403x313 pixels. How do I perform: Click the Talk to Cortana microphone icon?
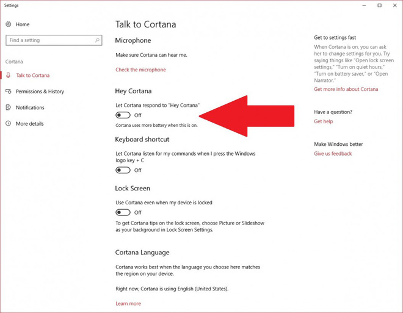pos(9,76)
